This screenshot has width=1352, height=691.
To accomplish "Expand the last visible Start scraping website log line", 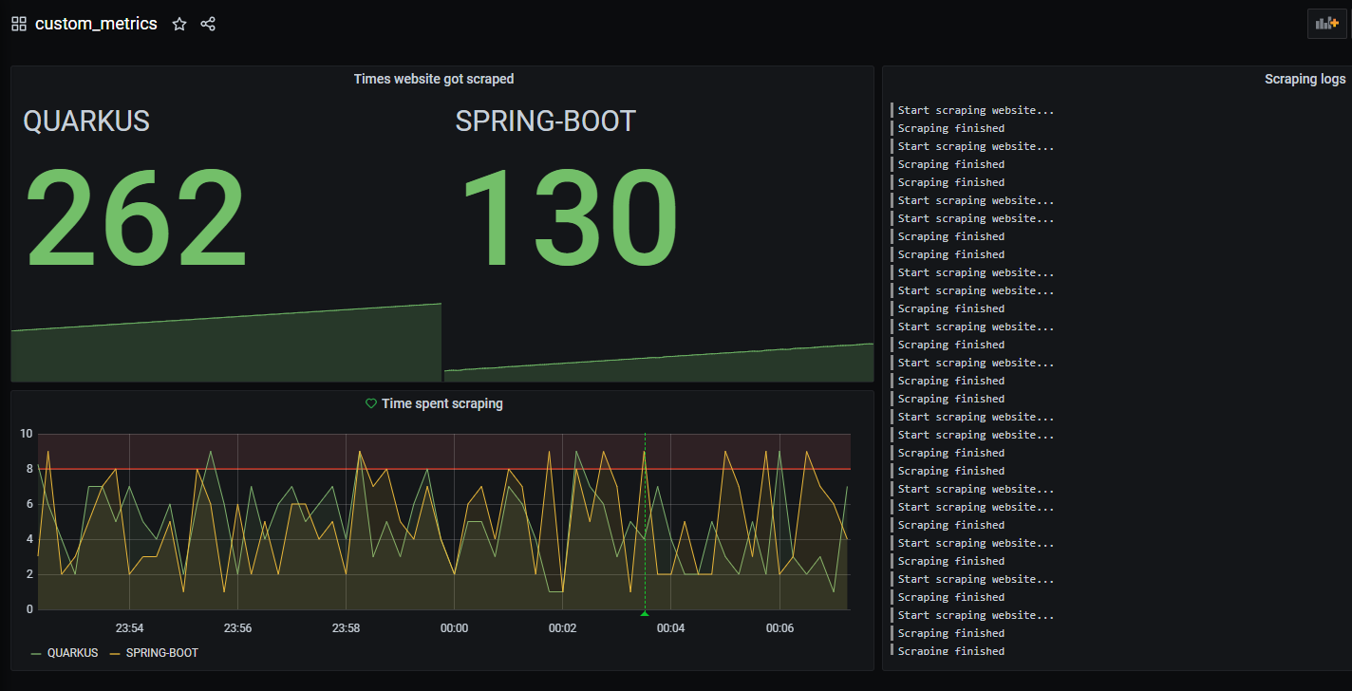I will pyautogui.click(x=976, y=615).
